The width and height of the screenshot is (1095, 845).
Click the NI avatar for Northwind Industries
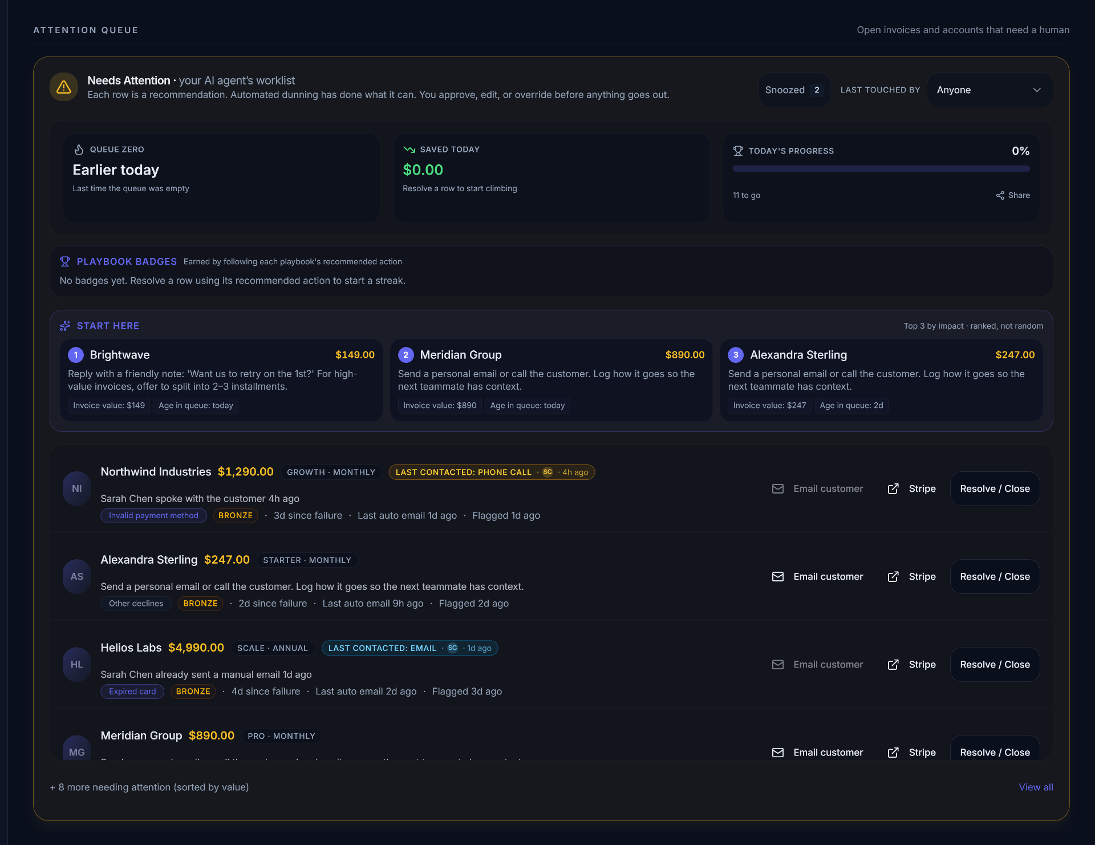pyautogui.click(x=77, y=488)
